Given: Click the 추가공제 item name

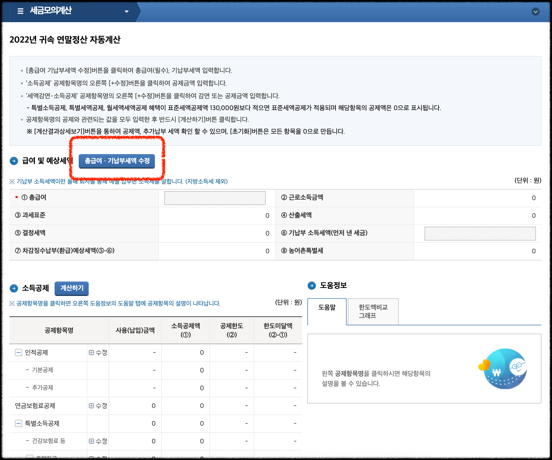Looking at the screenshot, I should coord(42,388).
